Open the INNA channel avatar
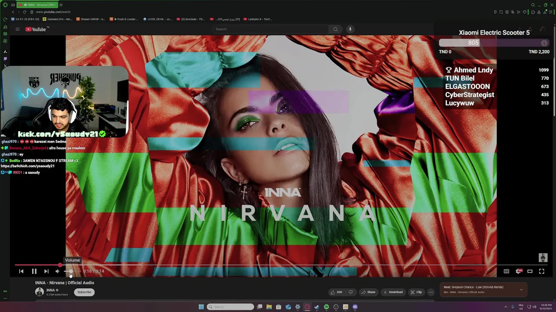Viewport: 556px width, 312px height. tap(40, 292)
